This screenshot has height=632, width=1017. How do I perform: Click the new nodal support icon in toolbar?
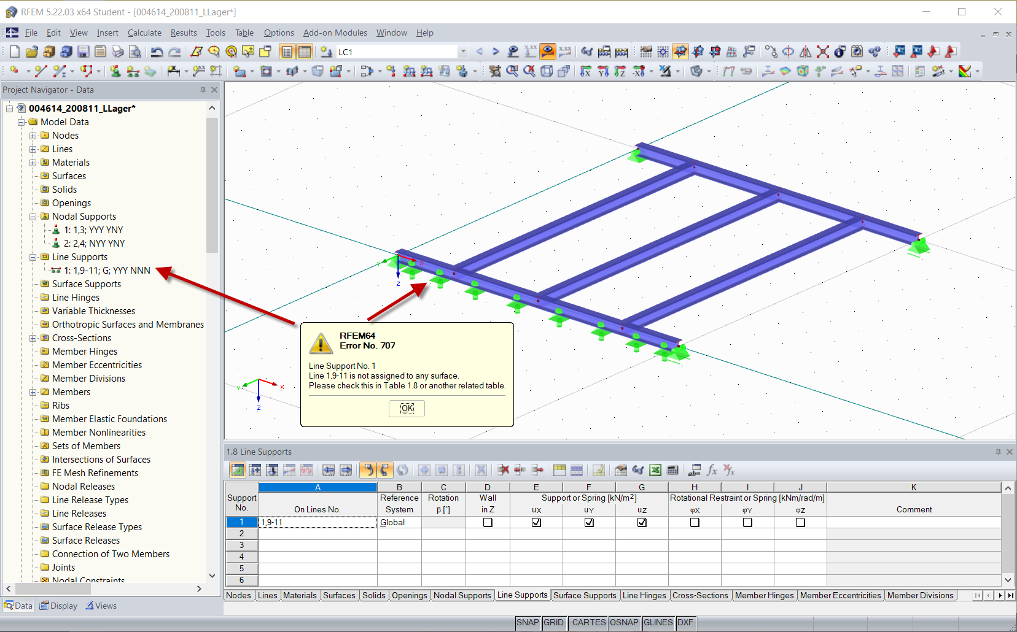(115, 71)
